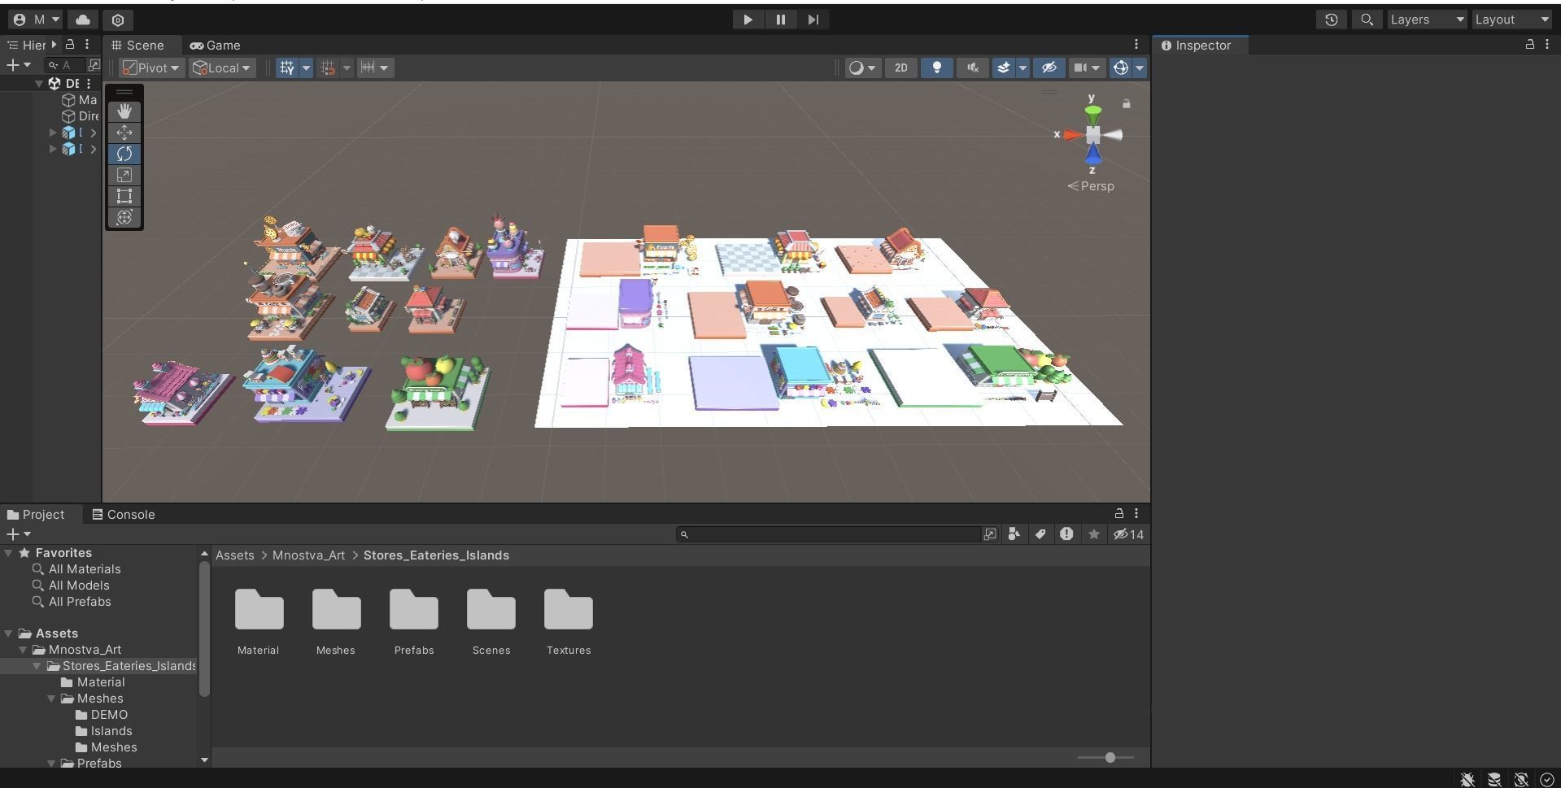Click Search by Label icon in Project
This screenshot has width=1561, height=788.
1040,534
